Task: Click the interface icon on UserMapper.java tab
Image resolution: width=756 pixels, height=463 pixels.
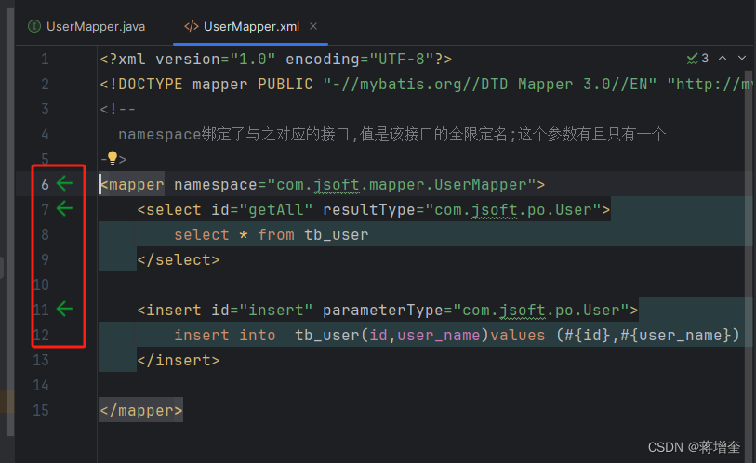Action: 34,26
